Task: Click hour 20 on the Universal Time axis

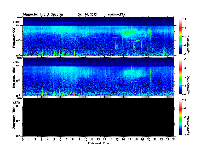Action: tap(149, 139)
